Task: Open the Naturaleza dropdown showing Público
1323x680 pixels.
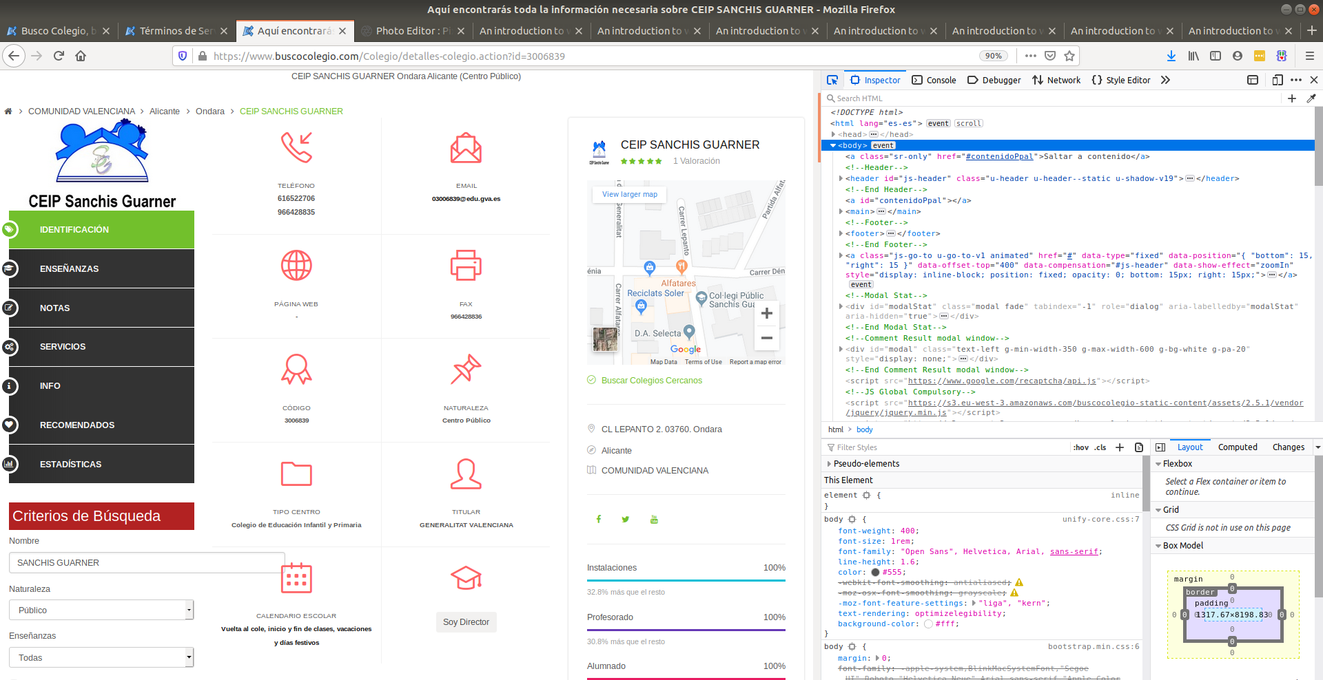Action: pyautogui.click(x=101, y=610)
